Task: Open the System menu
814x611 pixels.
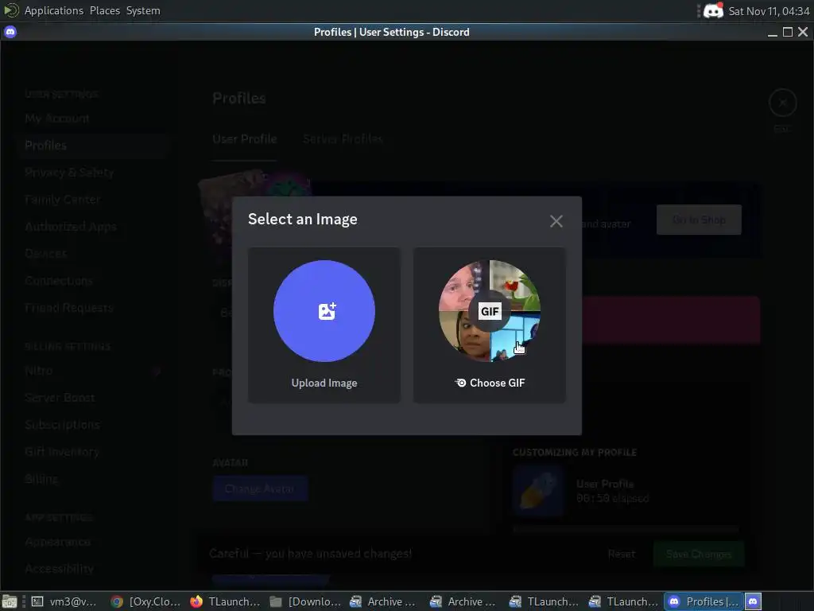Action: 143,10
